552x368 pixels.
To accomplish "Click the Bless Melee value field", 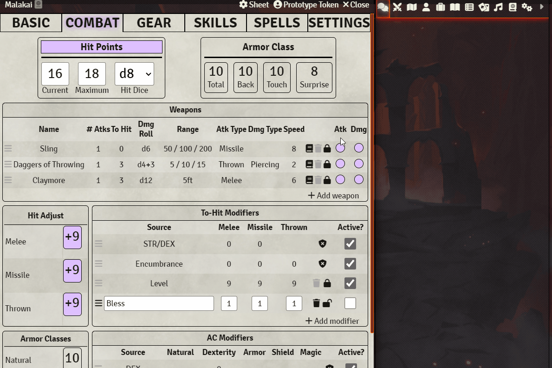I will (229, 303).
